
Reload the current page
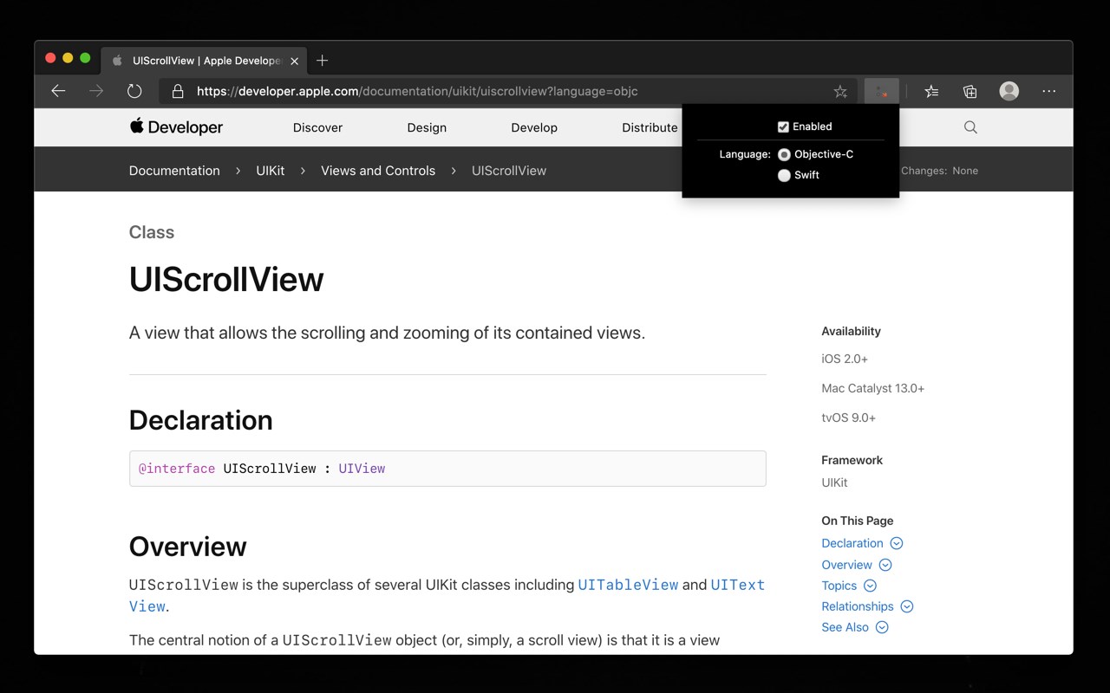click(x=134, y=91)
